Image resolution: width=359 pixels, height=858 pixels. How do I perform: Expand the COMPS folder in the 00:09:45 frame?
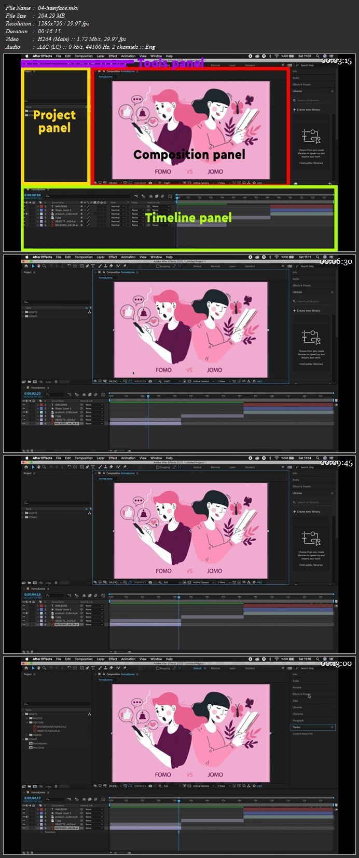23,517
